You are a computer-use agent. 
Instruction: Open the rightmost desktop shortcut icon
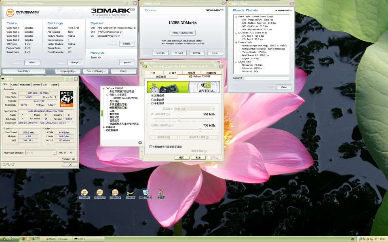(x=161, y=193)
